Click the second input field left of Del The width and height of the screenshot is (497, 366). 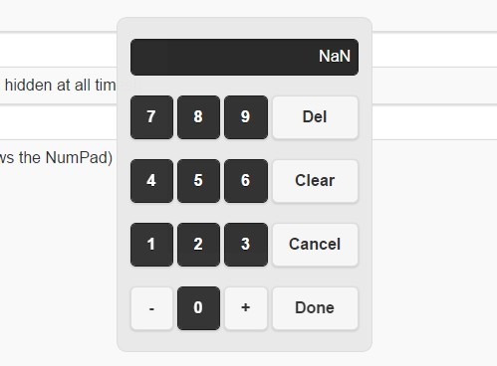click(x=58, y=122)
